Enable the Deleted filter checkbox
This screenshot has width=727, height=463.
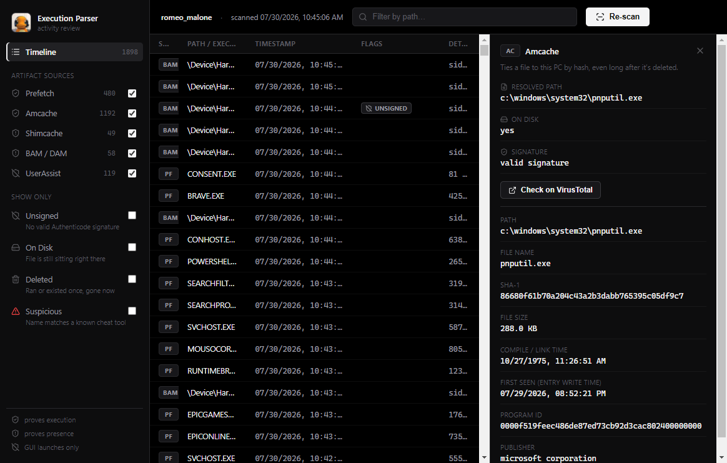tap(132, 279)
